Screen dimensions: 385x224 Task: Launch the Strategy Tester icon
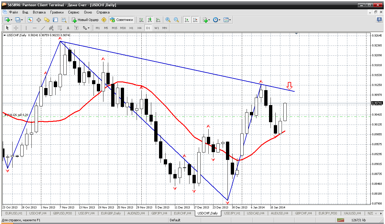pos(64,20)
